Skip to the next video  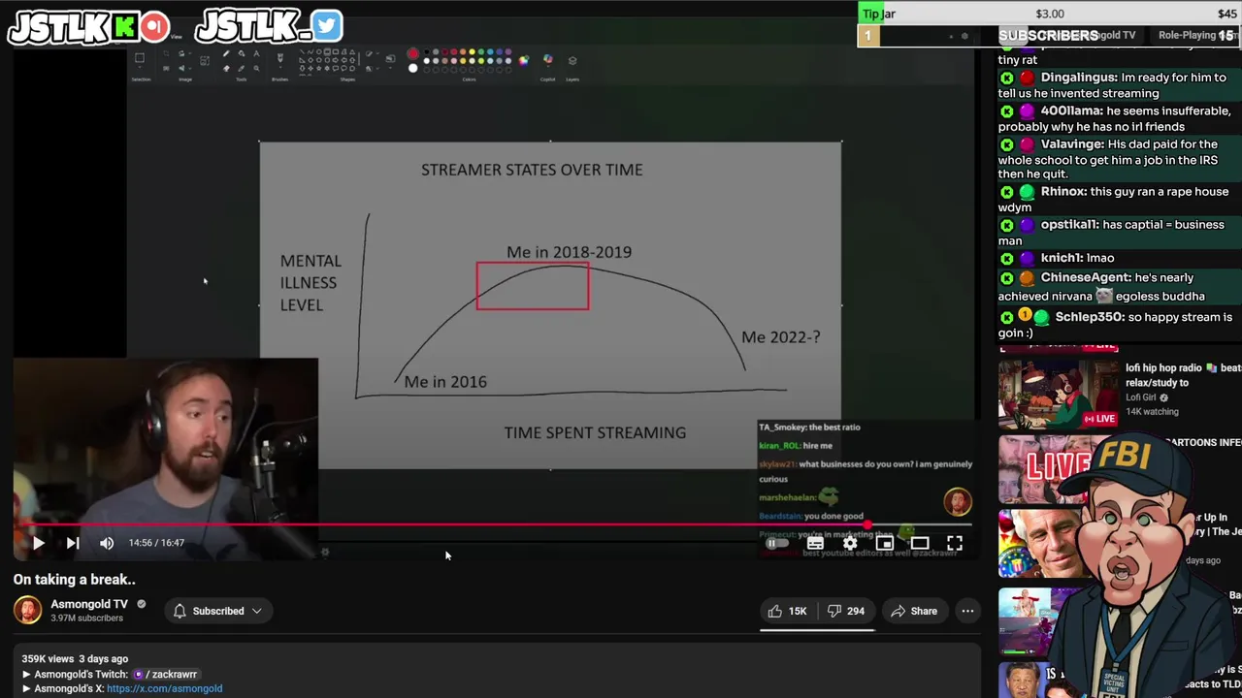(73, 543)
